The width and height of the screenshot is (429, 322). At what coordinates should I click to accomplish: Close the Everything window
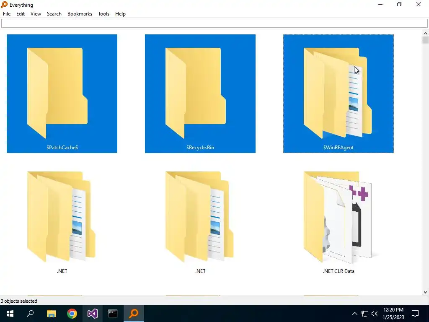click(x=419, y=4)
